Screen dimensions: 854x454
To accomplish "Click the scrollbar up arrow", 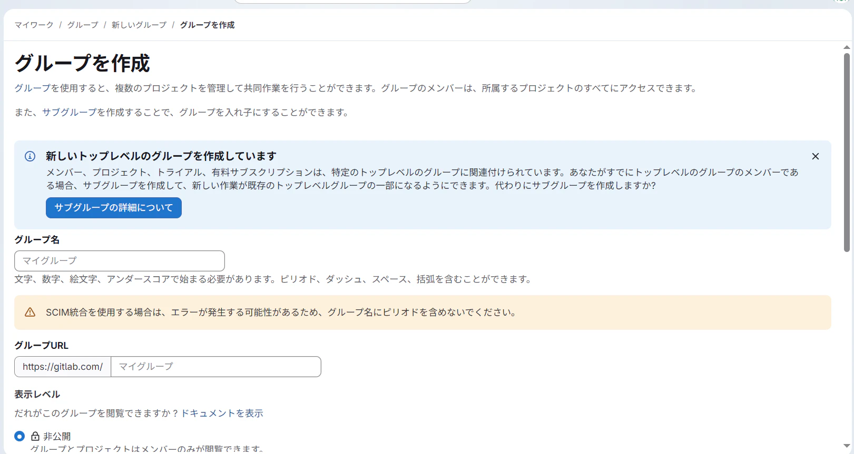I will tap(847, 47).
